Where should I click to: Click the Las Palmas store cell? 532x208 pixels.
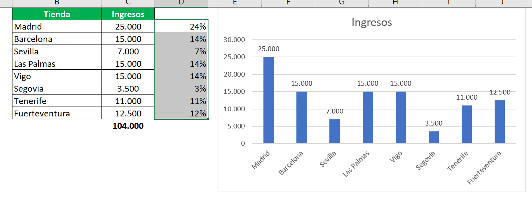tap(57, 63)
